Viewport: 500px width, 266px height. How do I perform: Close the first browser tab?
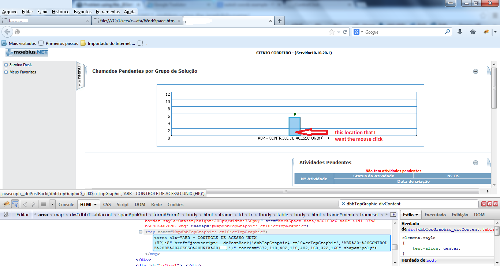pyautogui.click(x=87, y=21)
